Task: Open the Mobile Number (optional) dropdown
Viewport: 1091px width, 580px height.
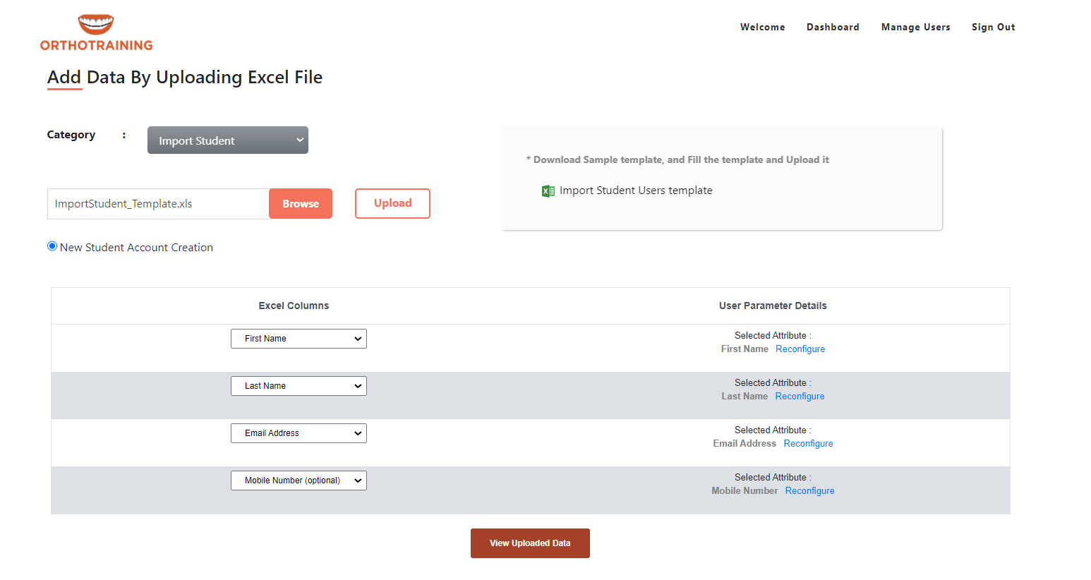Action: [x=299, y=481]
